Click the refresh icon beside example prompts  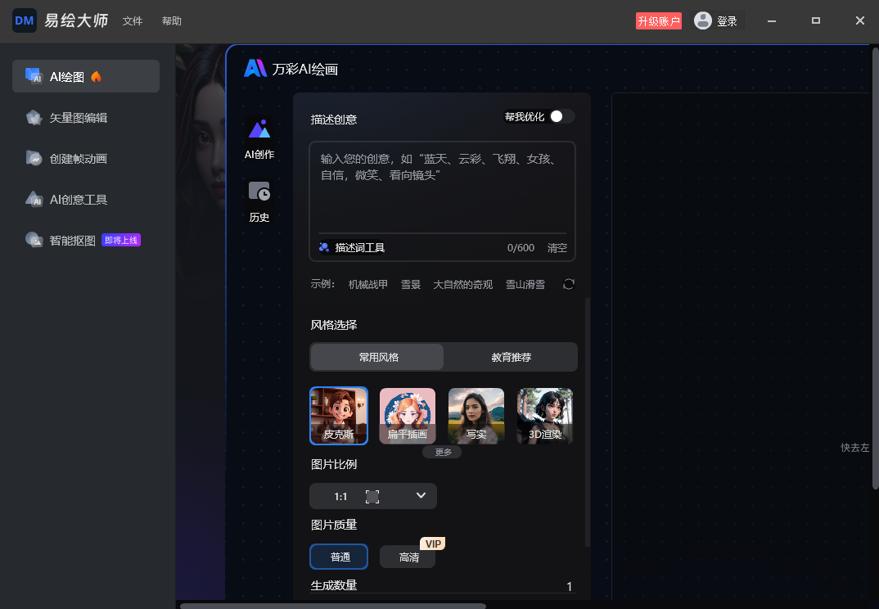coord(568,283)
